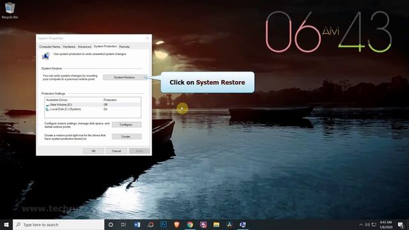Click the Protection column header

[110, 100]
